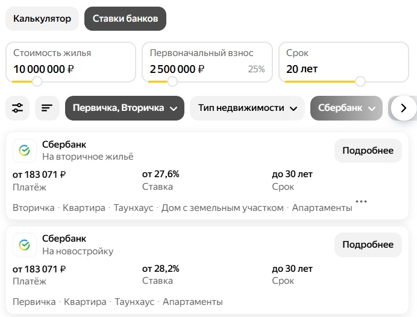
Task: Edit the property cost 10 000 000 ₽ field
Action: click(x=43, y=69)
